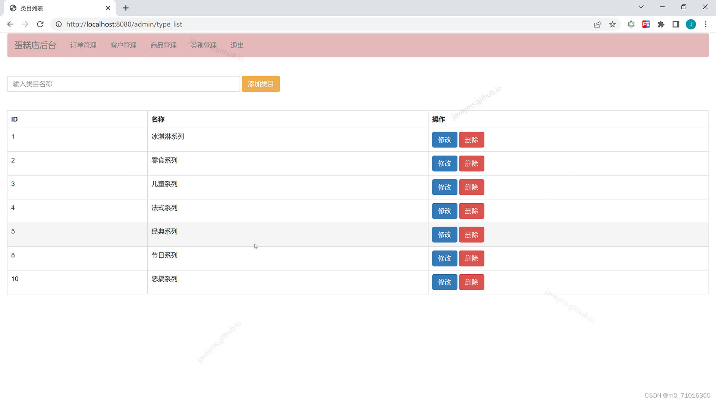
Task: Click the 蛋糕店后台 home link
Action: 35,45
